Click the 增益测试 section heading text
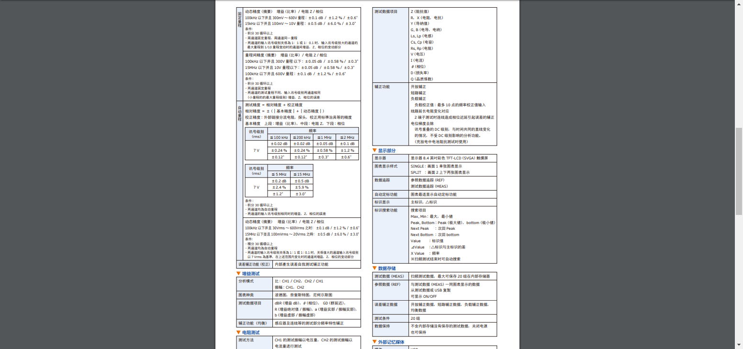The width and height of the screenshot is (743, 349). pyautogui.click(x=250, y=274)
